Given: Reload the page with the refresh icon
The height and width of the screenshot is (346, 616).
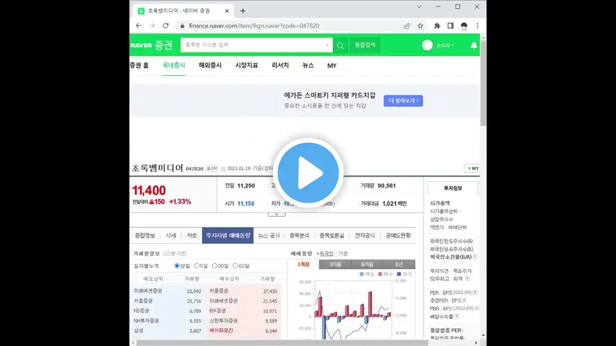Looking at the screenshot, I should (166, 25).
